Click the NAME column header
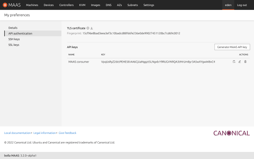This screenshot has height=159, width=254. (71, 54)
